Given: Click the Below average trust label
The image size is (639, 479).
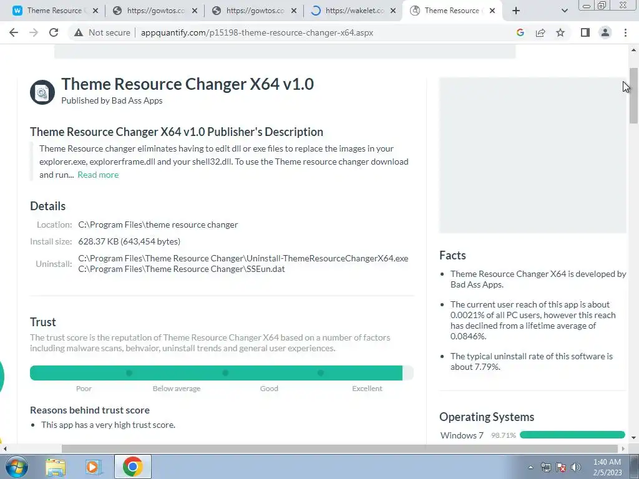Looking at the screenshot, I should [x=177, y=389].
